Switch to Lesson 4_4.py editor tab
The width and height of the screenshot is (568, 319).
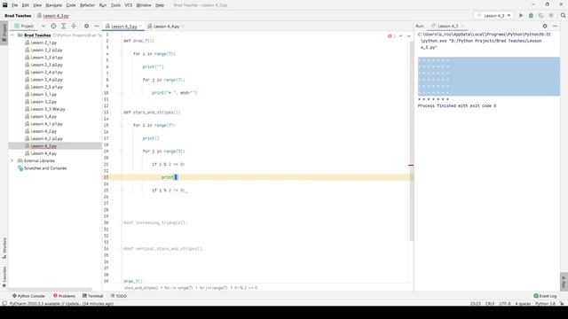[166, 27]
